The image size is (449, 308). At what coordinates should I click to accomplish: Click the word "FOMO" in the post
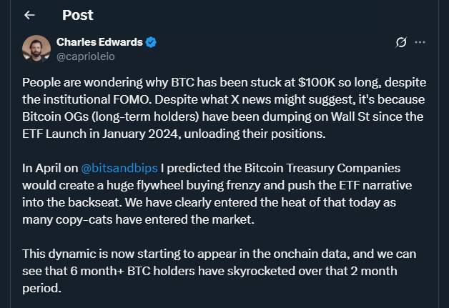[x=131, y=99]
